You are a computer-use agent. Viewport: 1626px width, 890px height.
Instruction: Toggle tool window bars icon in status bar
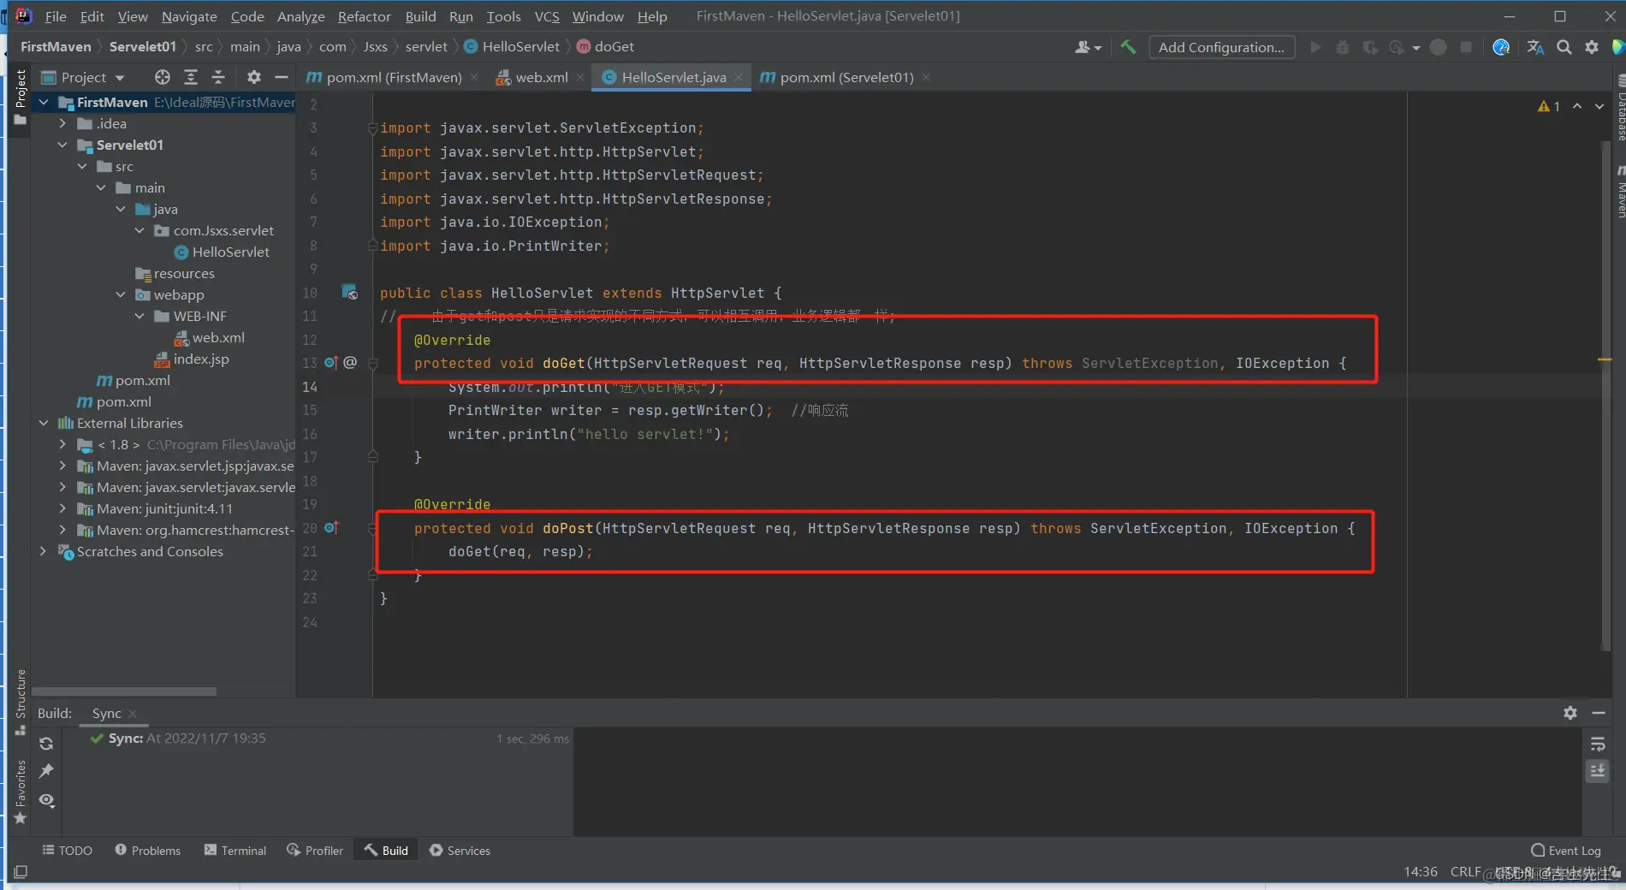[x=21, y=872]
